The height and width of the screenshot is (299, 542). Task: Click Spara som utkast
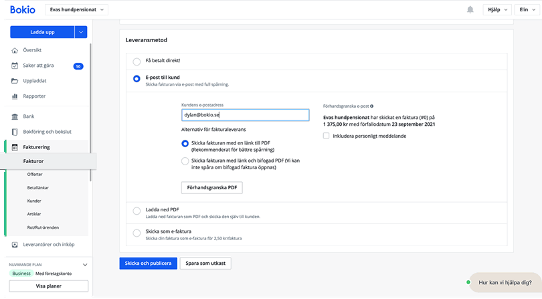(205, 264)
